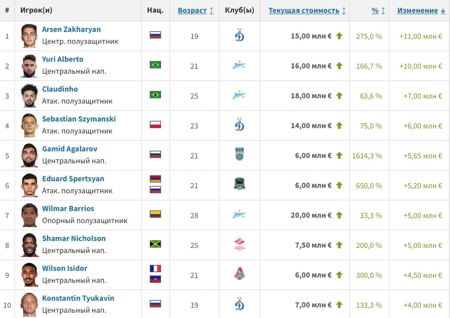Open Wilmar Barrios player profile link
This screenshot has height=318, width=450.
click(x=68, y=208)
